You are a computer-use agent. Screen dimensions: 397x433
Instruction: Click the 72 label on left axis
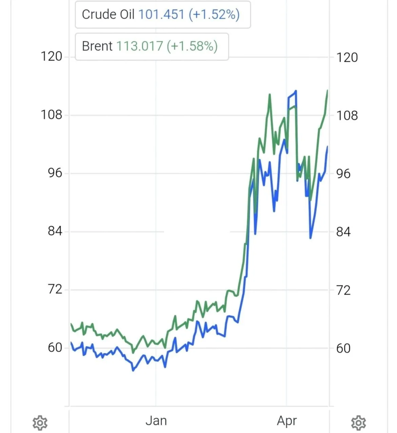tap(55, 289)
